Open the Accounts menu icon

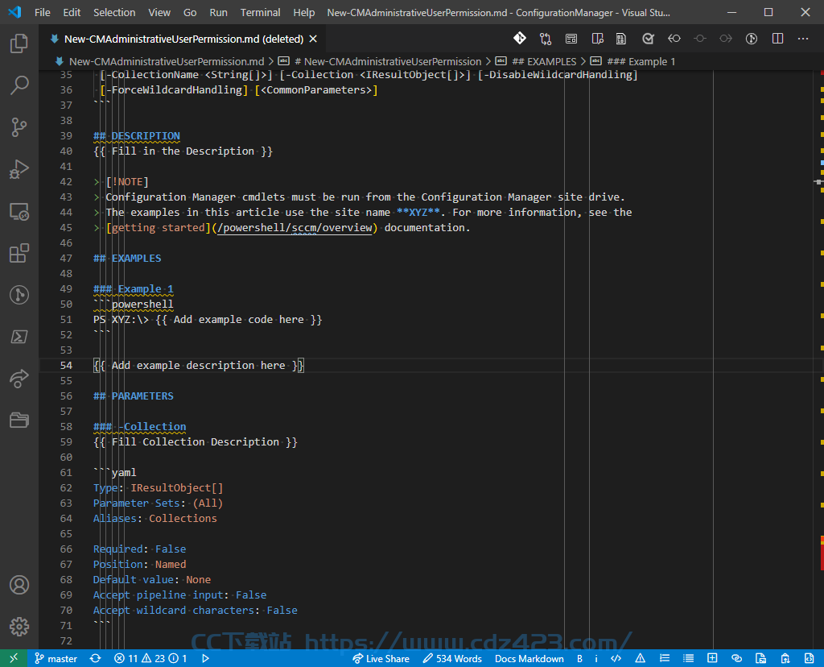coord(19,584)
